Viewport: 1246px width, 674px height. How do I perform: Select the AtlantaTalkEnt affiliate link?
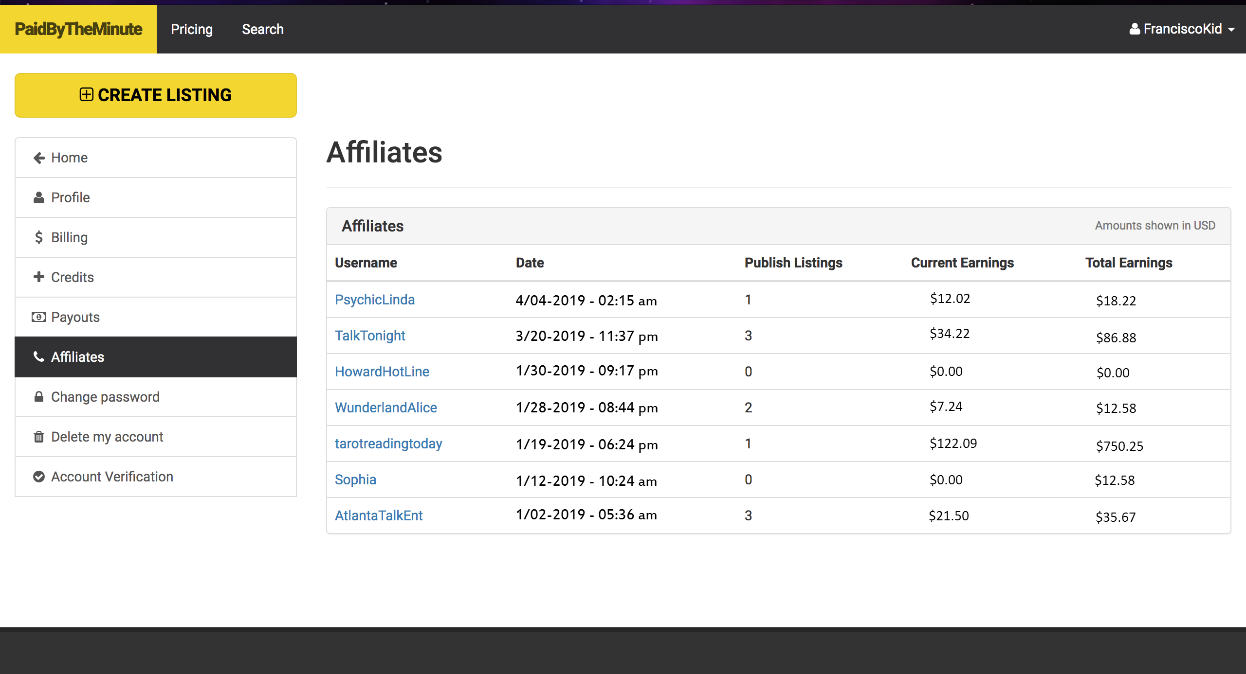[378, 515]
